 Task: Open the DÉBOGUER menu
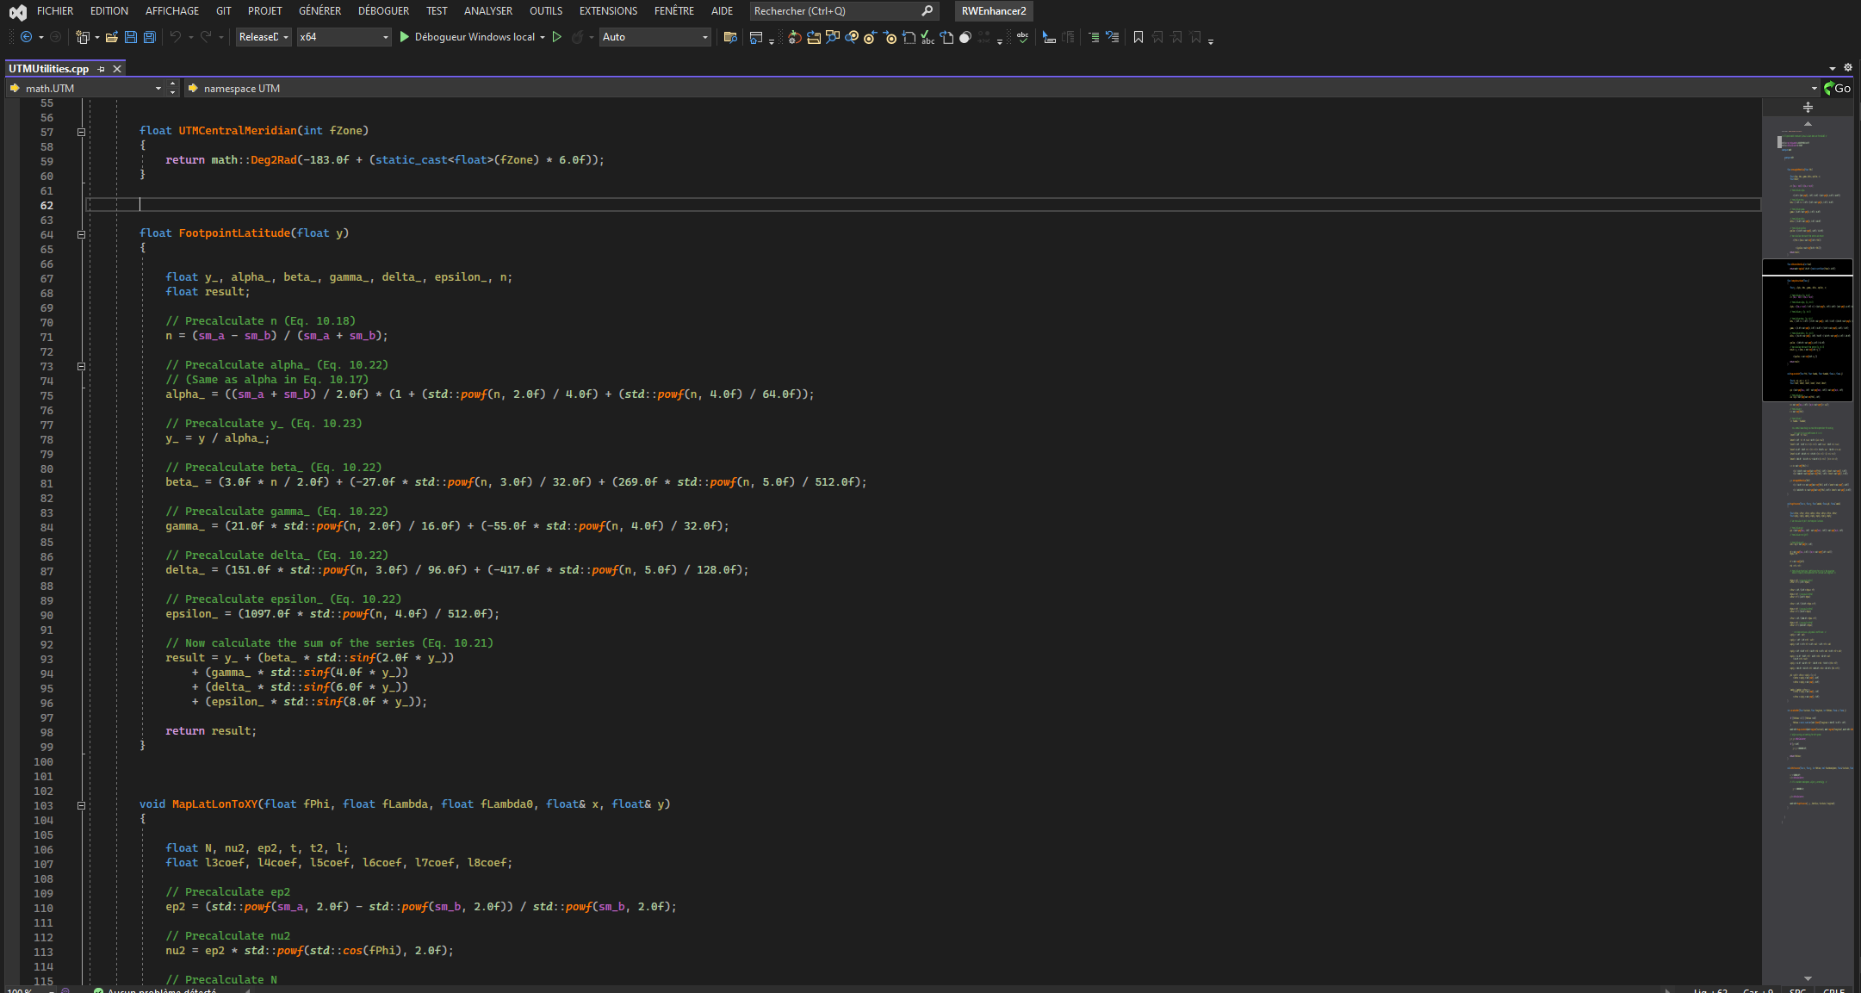click(x=383, y=11)
